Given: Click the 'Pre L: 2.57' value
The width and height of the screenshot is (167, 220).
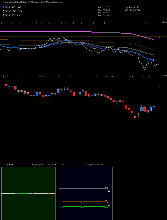Looking at the screenshot, I should coord(104,13).
